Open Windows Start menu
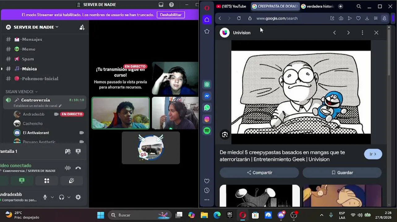397x222 pixels. click(101, 215)
